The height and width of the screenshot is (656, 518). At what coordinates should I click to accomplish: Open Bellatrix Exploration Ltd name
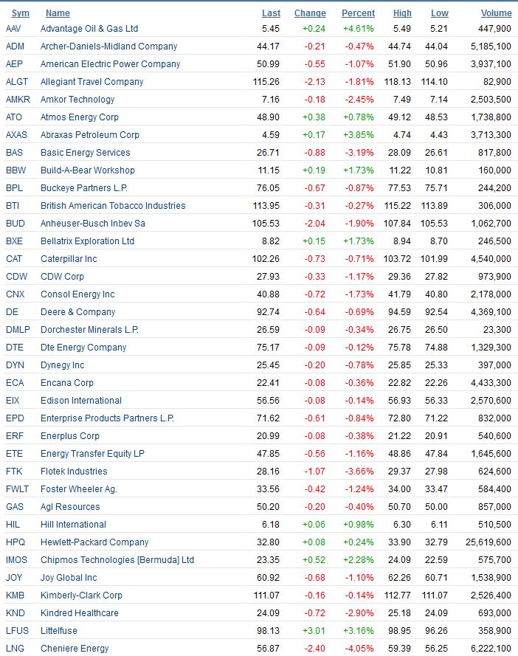(88, 241)
